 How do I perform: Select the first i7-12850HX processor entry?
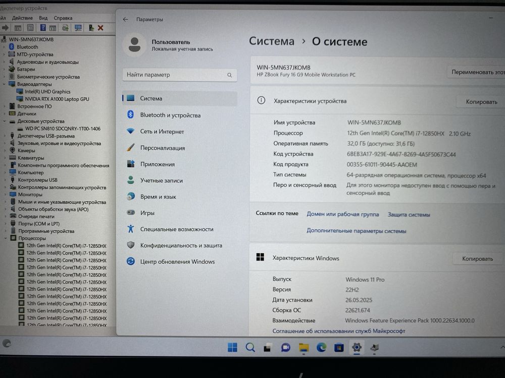coord(66,245)
